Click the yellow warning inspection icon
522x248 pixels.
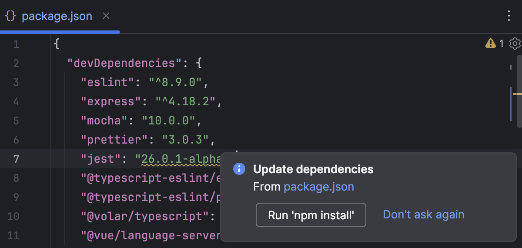(491, 44)
